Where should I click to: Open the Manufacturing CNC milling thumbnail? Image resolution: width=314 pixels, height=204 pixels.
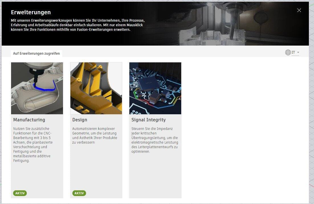point(37,88)
